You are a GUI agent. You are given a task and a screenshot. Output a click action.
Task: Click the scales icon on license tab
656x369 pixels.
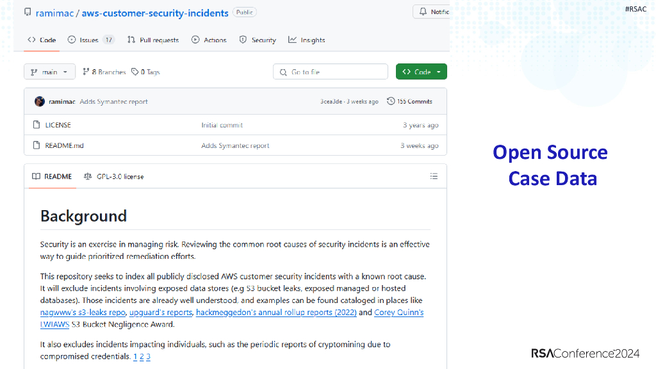(x=87, y=176)
